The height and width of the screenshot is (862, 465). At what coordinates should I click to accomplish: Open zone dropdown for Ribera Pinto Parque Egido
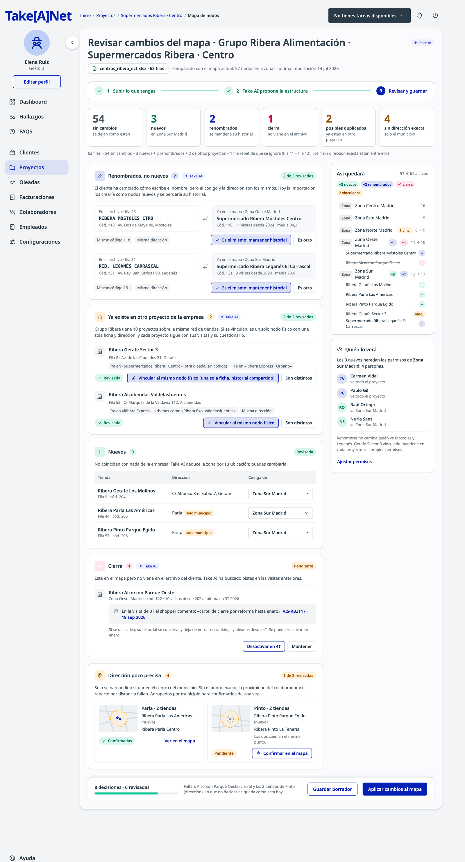click(x=280, y=533)
